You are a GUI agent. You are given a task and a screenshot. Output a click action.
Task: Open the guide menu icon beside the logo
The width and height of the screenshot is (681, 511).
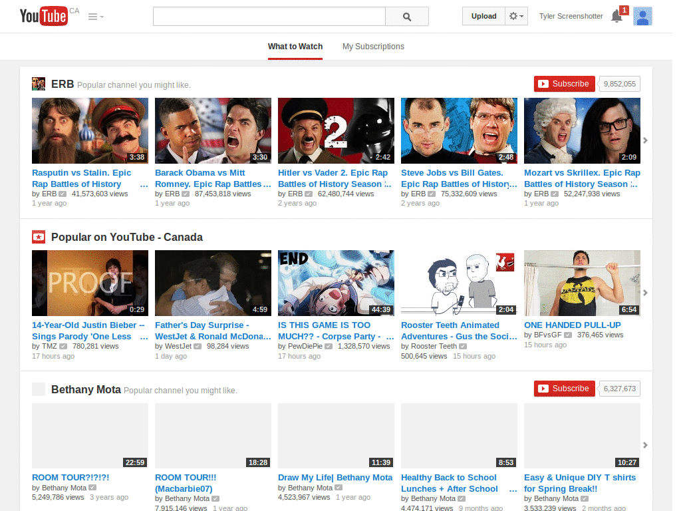pyautogui.click(x=93, y=16)
